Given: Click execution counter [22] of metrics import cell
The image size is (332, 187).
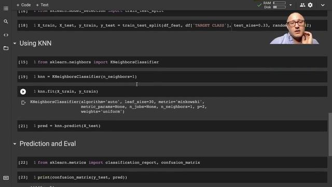Looking at the screenshot, I should coord(23,163).
